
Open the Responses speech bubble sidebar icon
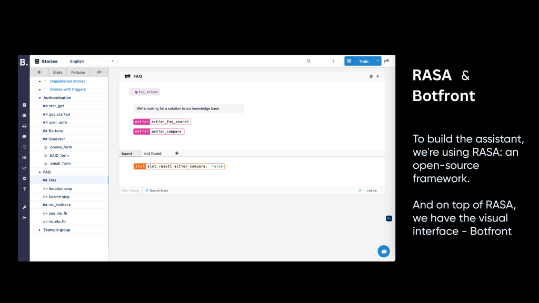(x=24, y=137)
